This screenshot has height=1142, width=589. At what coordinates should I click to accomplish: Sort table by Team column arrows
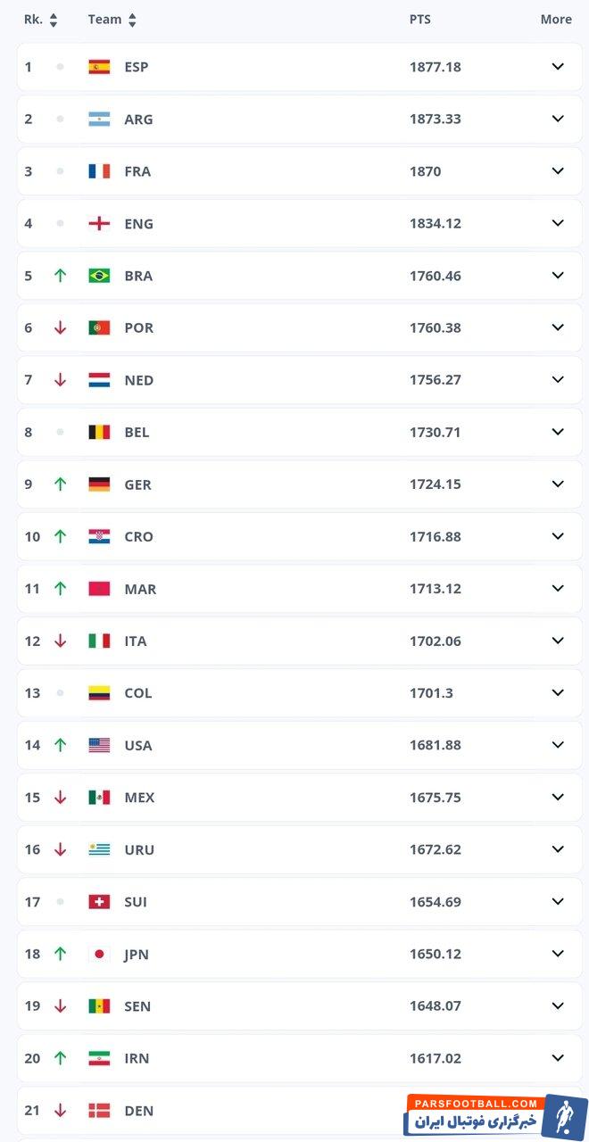pyautogui.click(x=133, y=20)
